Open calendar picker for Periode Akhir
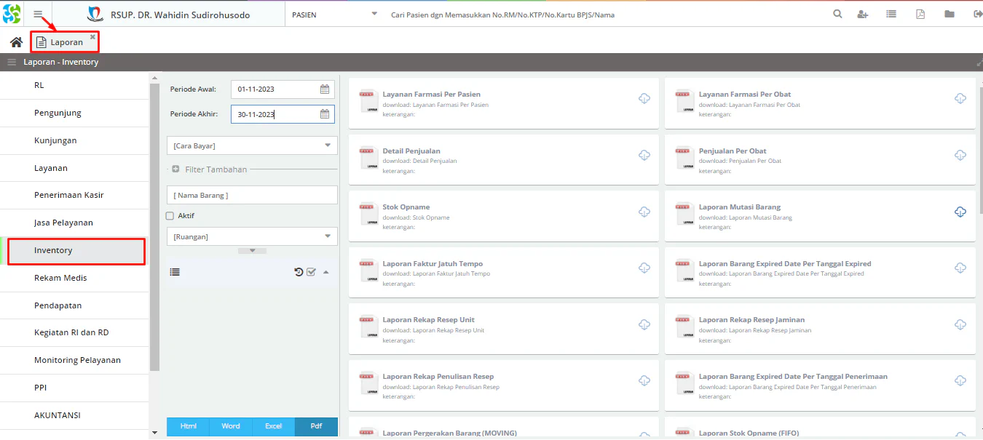Image resolution: width=983 pixels, height=440 pixels. tap(325, 114)
